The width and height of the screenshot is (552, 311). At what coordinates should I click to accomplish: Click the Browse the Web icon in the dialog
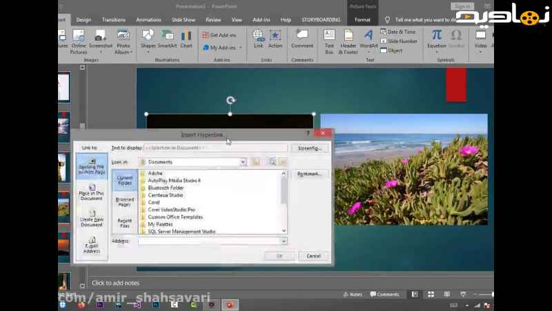tap(271, 162)
